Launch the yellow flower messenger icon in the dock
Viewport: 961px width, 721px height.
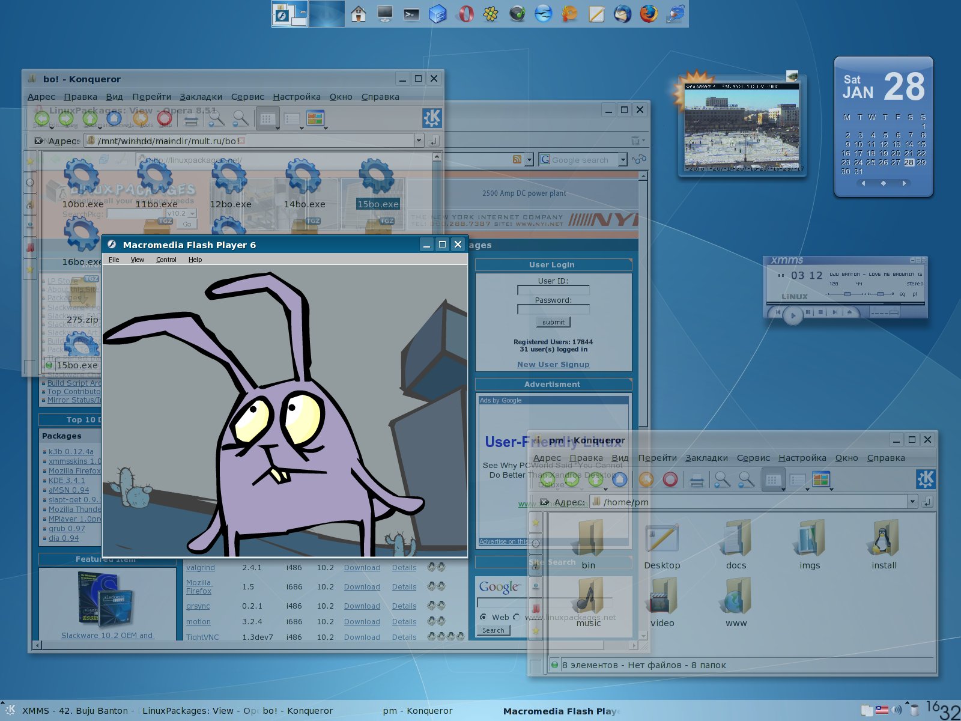tap(491, 13)
